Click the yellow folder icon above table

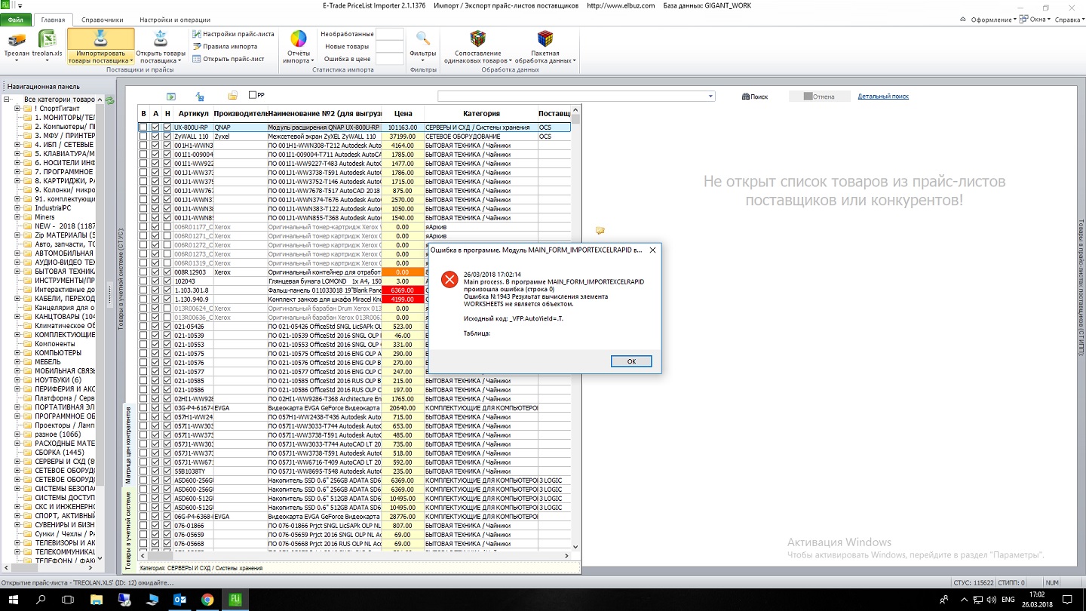click(x=233, y=96)
